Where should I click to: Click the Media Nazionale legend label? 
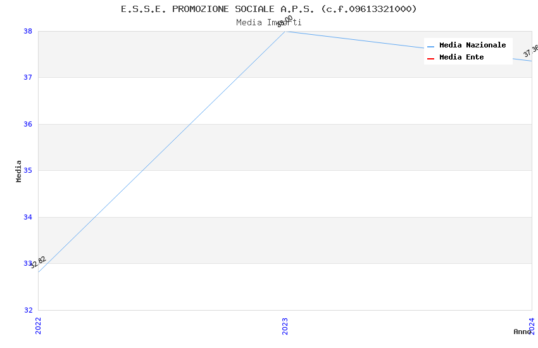472,45
